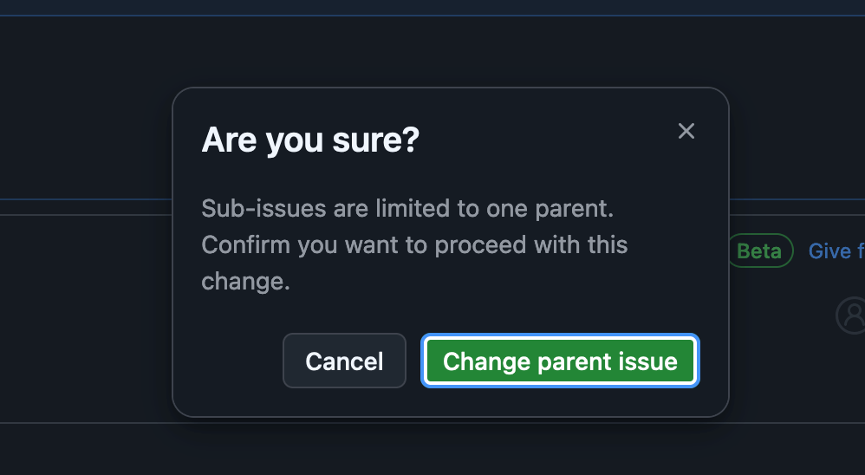Close the dialog with the X icon
Image resolution: width=865 pixels, height=475 pixels.
click(686, 131)
